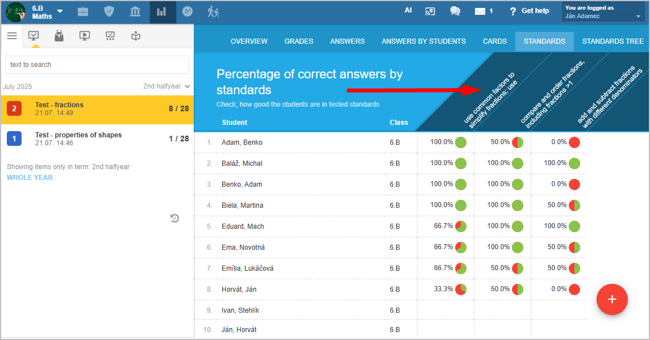Screen dimensions: 650x340
Task: Select Test - properties of shapes item
Action: click(97, 138)
